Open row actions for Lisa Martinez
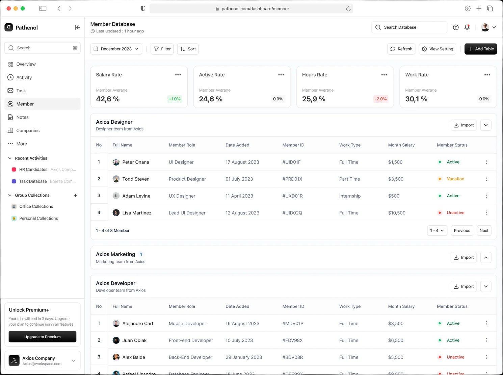Image resolution: width=503 pixels, height=375 pixels. tap(486, 212)
